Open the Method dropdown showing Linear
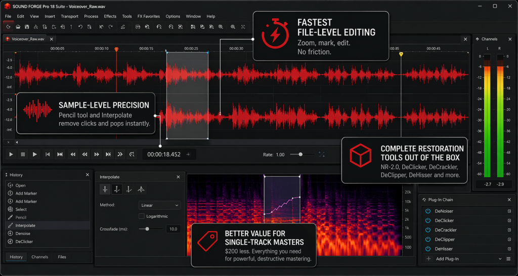The image size is (518, 276). (159, 205)
